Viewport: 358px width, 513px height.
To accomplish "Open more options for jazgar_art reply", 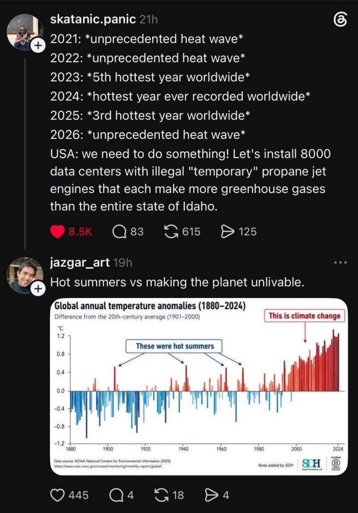I will pos(340,263).
